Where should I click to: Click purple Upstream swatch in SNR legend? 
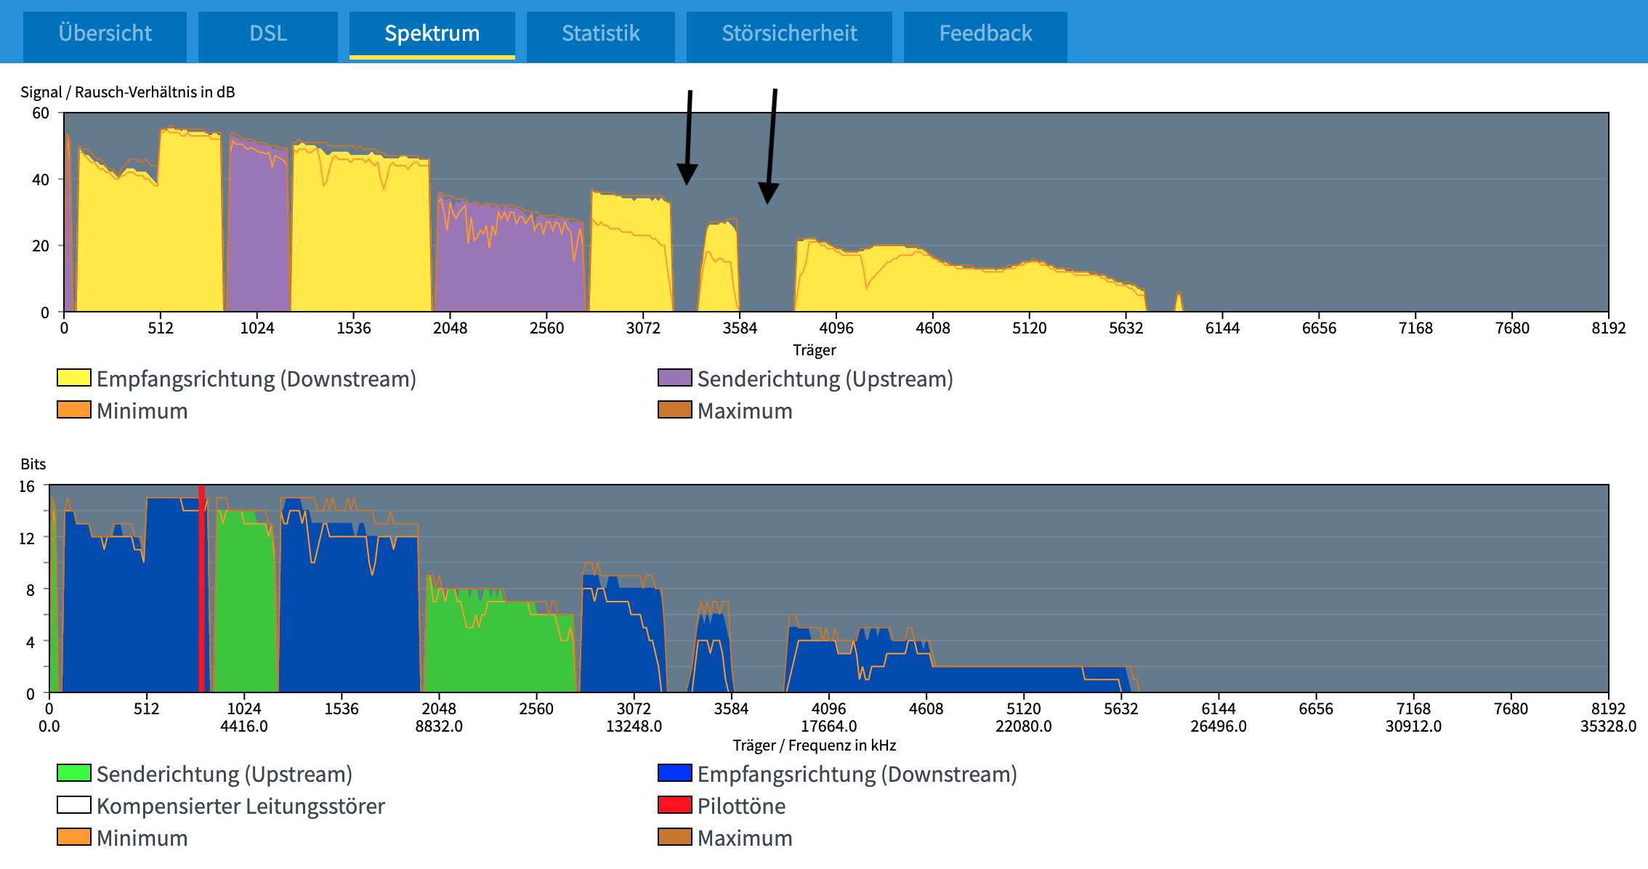point(674,378)
